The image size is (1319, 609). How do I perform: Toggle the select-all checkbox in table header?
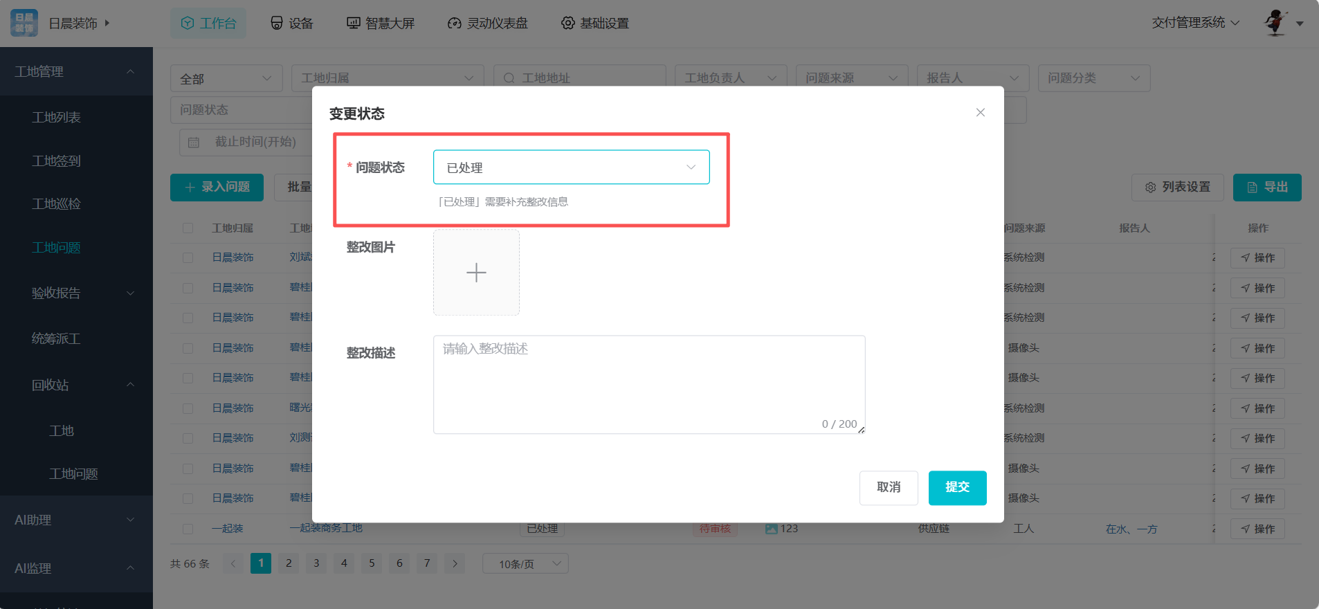pos(188,228)
